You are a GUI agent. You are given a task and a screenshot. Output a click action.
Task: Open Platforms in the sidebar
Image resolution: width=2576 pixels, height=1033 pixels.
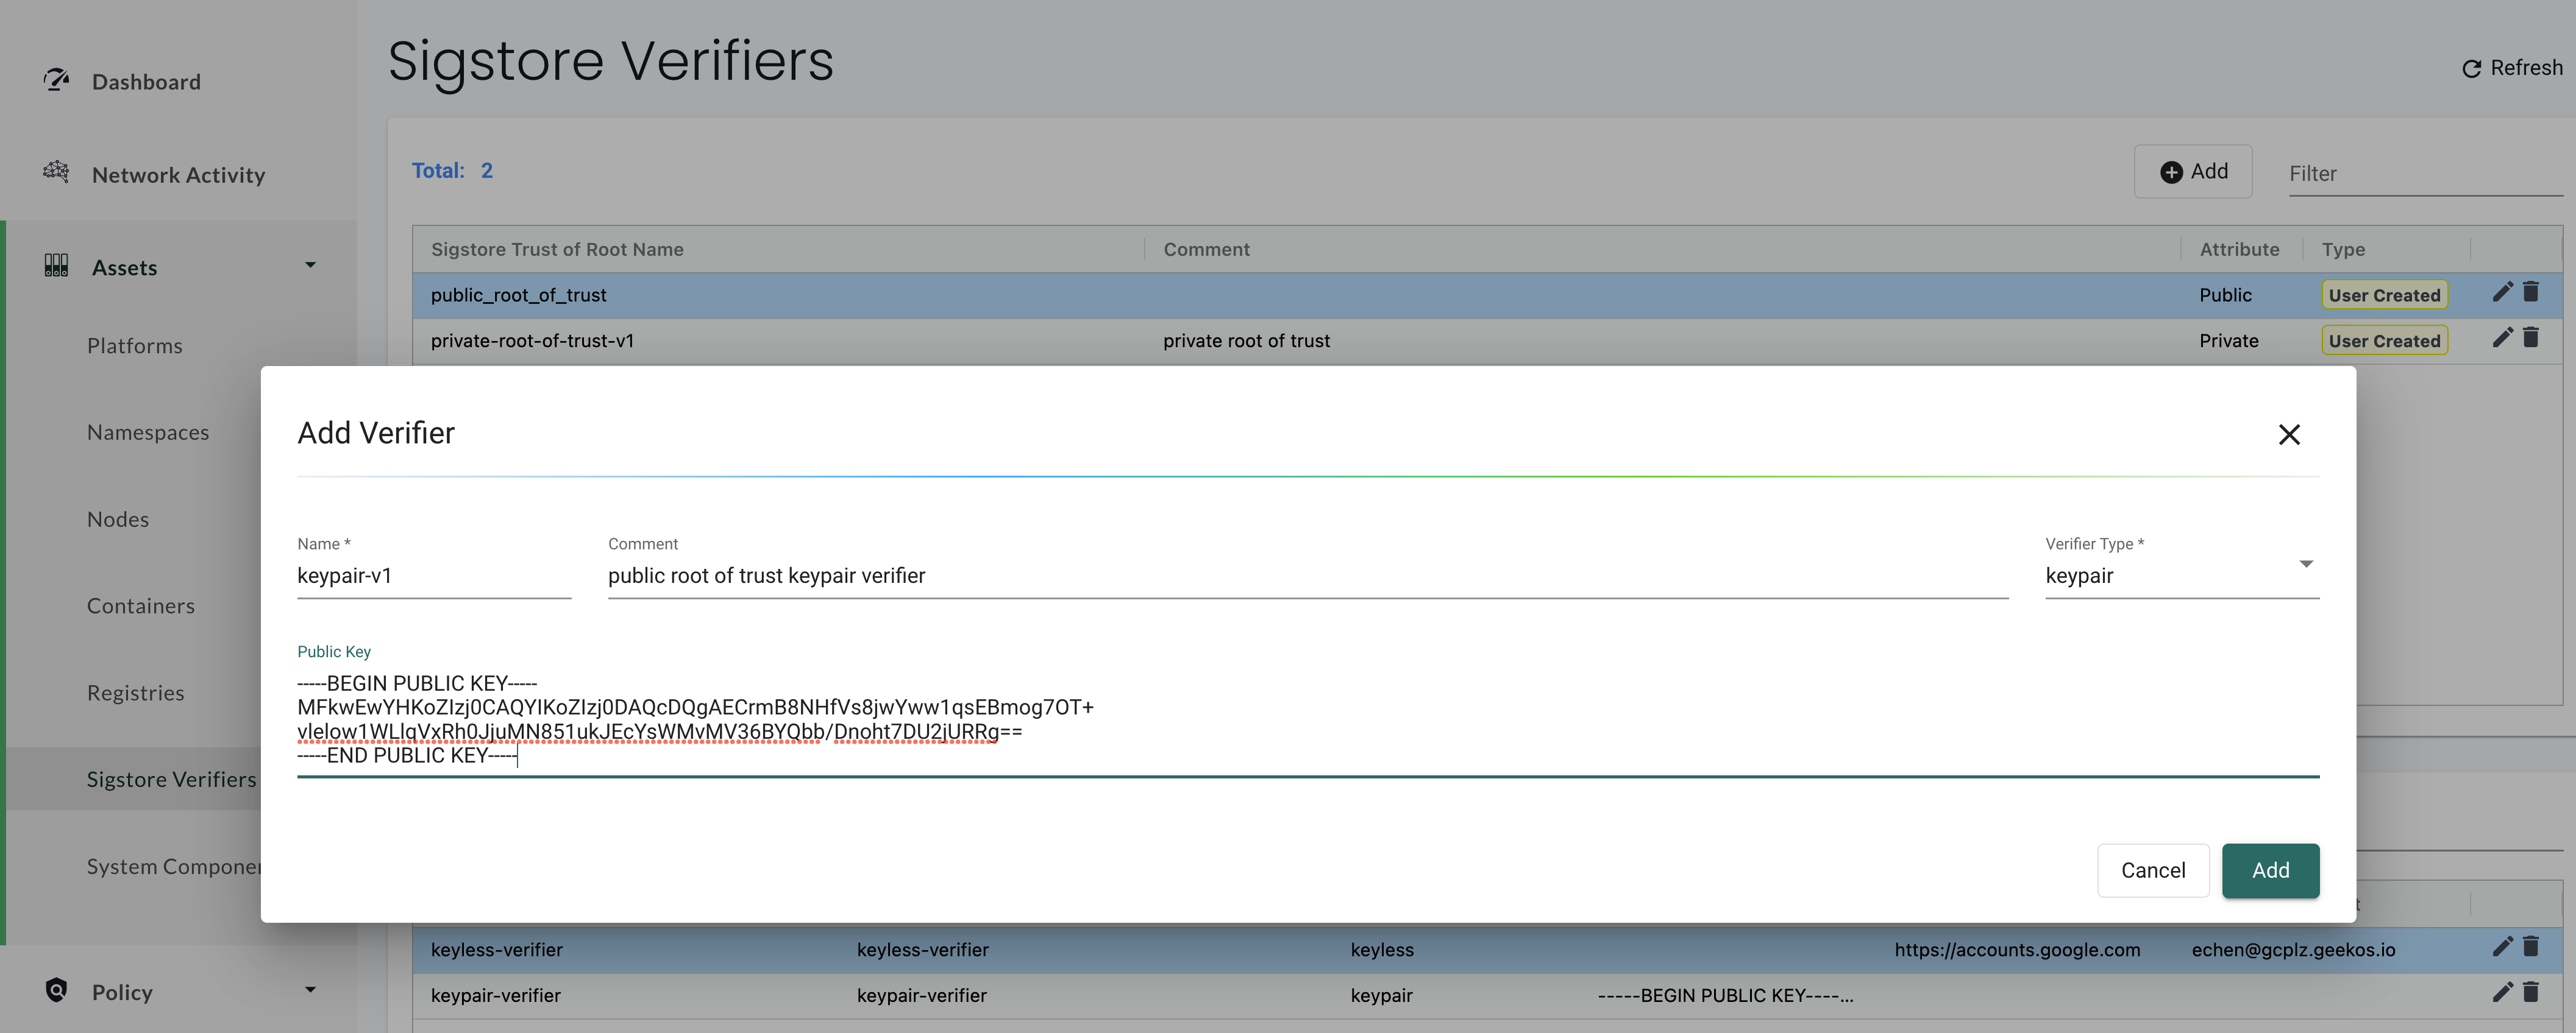click(x=135, y=347)
